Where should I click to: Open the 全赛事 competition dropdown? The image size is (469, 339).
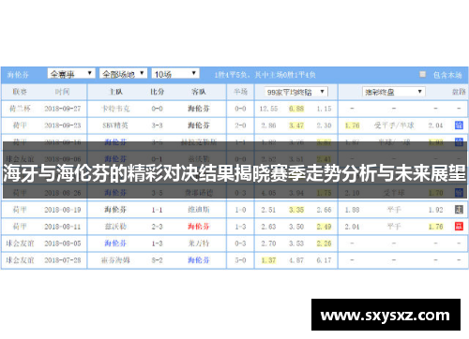(x=71, y=74)
